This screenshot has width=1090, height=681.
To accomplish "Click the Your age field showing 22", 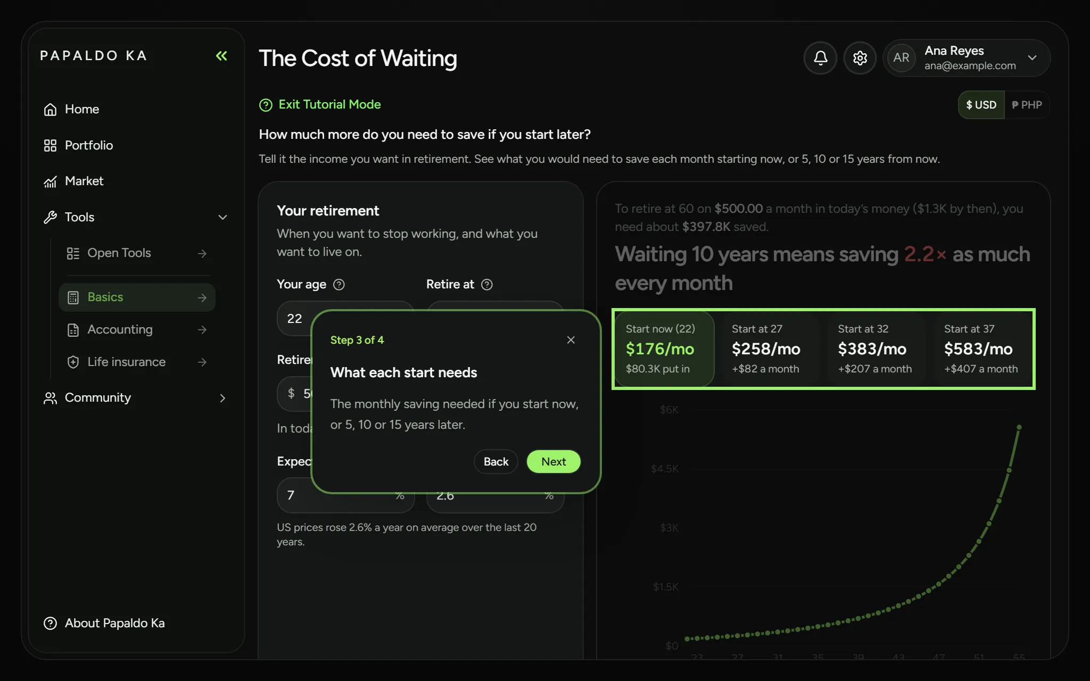I will (345, 319).
